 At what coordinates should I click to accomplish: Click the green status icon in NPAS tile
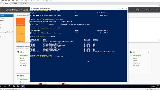coord(18,79)
